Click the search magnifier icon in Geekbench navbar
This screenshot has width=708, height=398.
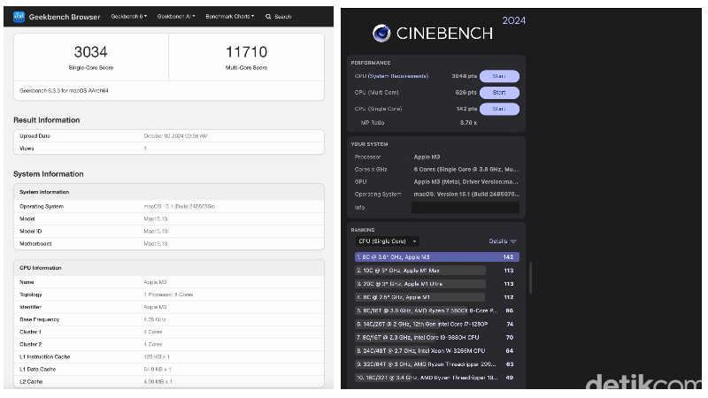268,17
